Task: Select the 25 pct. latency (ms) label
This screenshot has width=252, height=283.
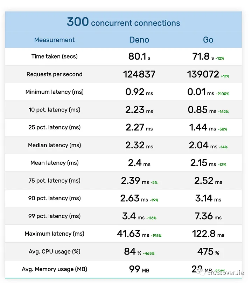Action: point(54,127)
